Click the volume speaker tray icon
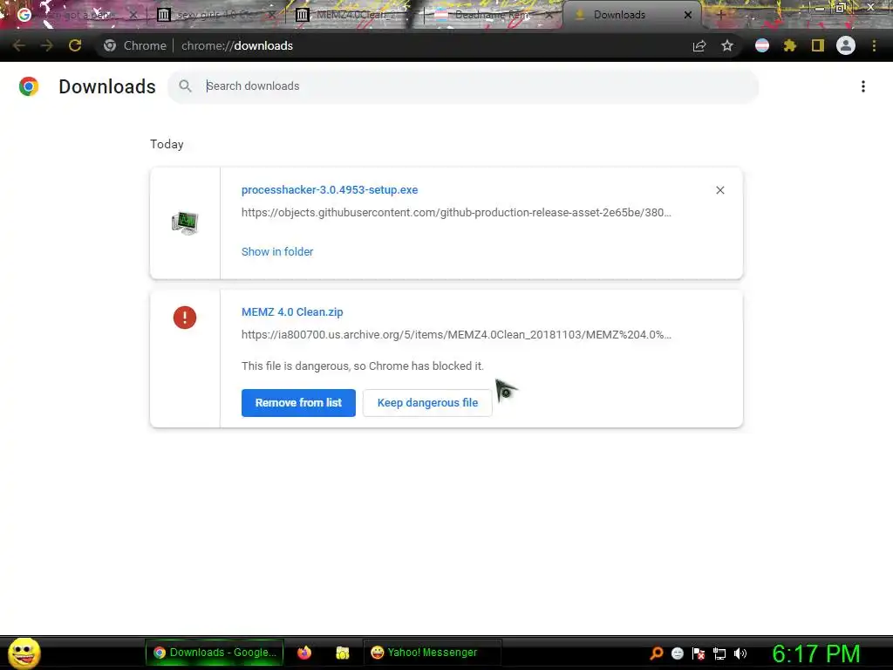The width and height of the screenshot is (893, 670). pos(740,653)
